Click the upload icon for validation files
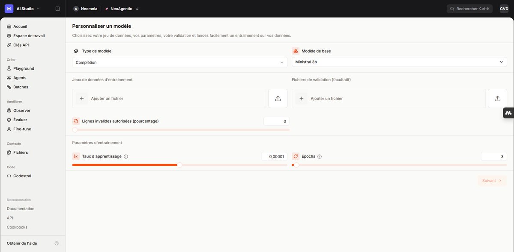Screen dimensions: 514x252 [x=498, y=99]
